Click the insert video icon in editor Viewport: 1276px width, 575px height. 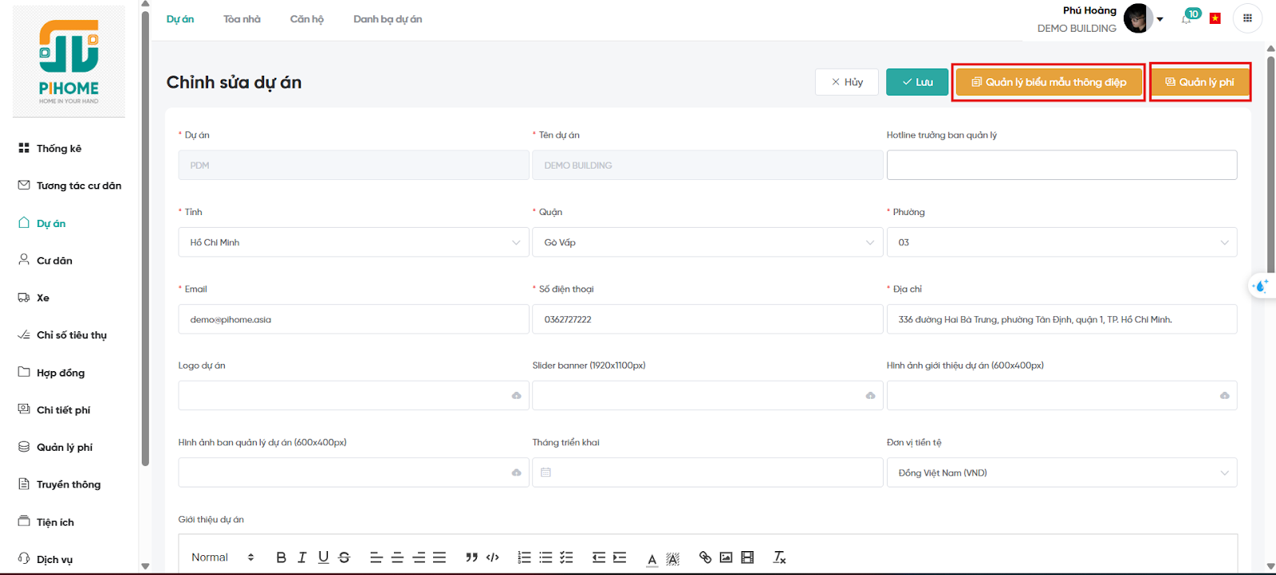(x=747, y=557)
